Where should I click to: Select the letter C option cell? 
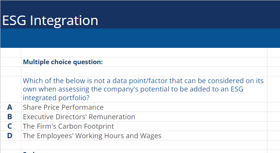[x=10, y=126]
